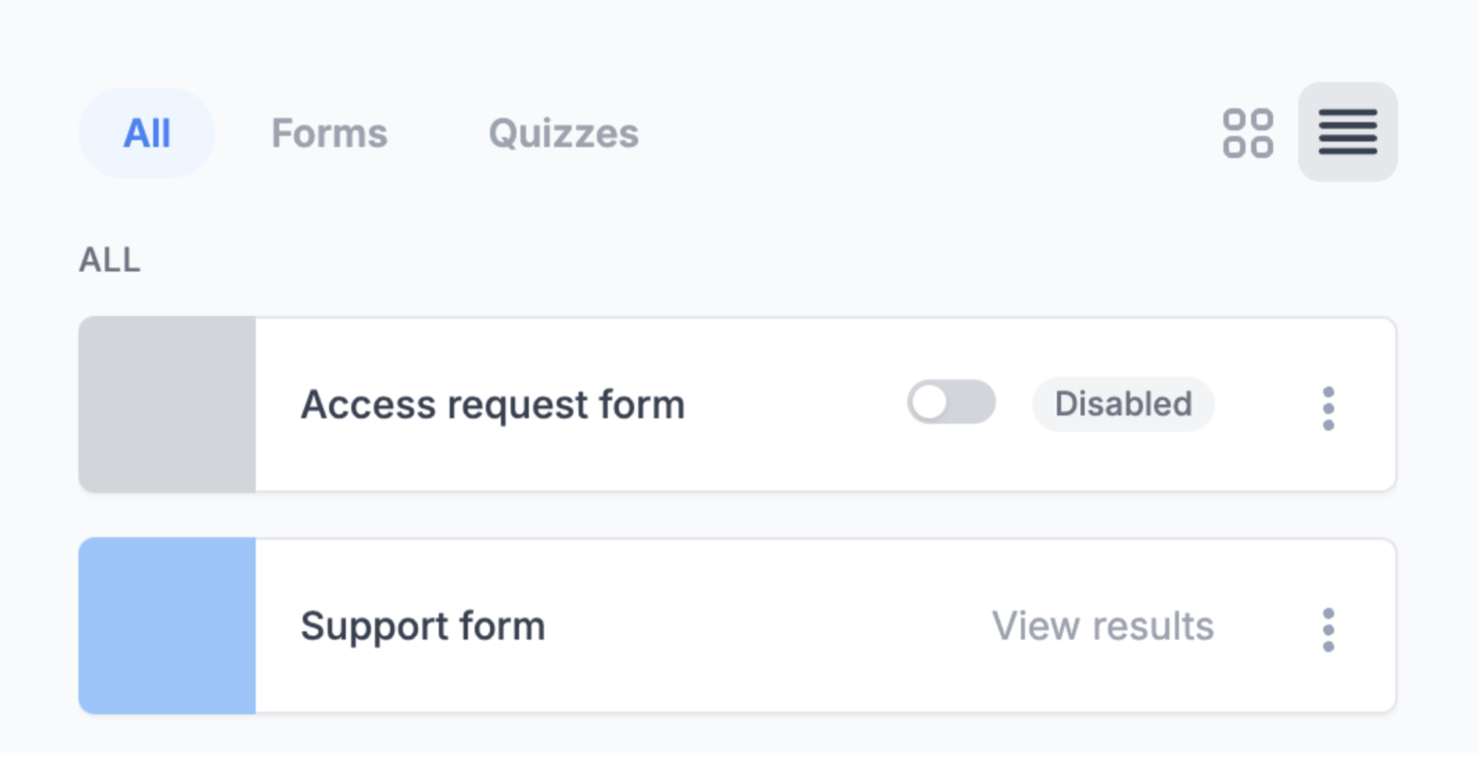The width and height of the screenshot is (1478, 760).
Task: Click empty space in Support form card
Action: [x=768, y=627]
